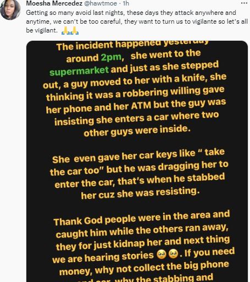Open the @hawtmoe handle link

point(101,3)
